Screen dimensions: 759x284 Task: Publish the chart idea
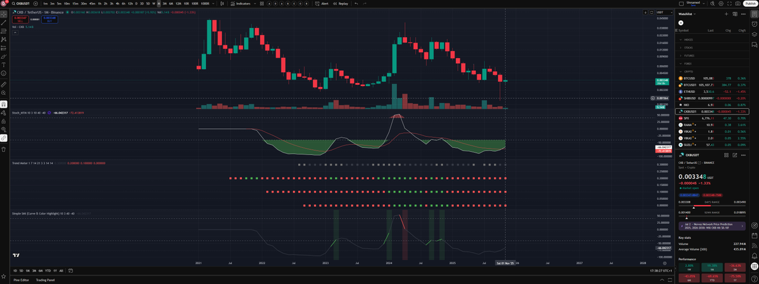point(750,3)
